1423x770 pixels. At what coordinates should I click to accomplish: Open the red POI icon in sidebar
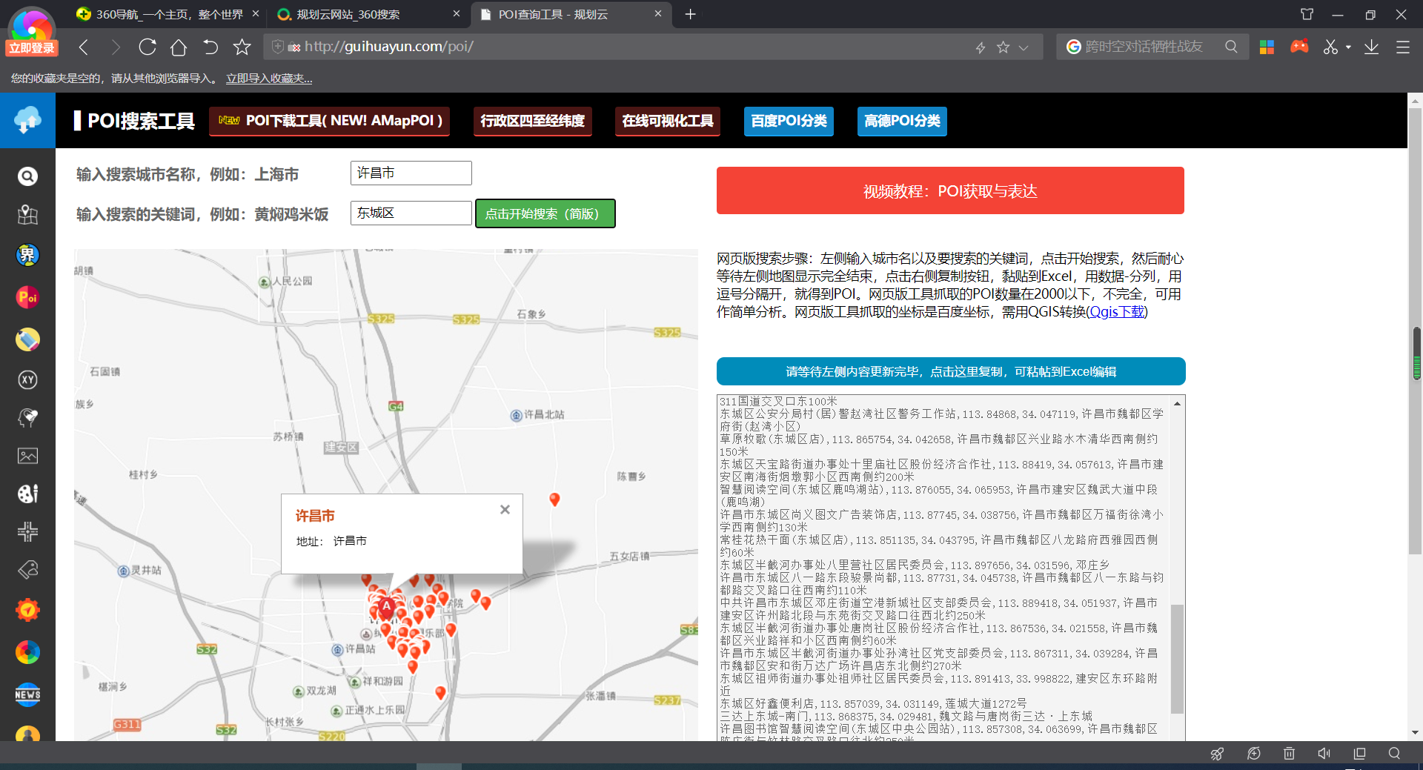click(27, 297)
